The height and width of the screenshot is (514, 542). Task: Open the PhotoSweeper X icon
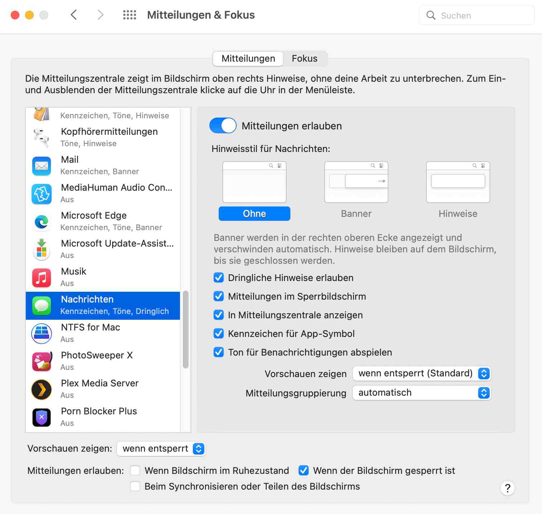click(42, 361)
